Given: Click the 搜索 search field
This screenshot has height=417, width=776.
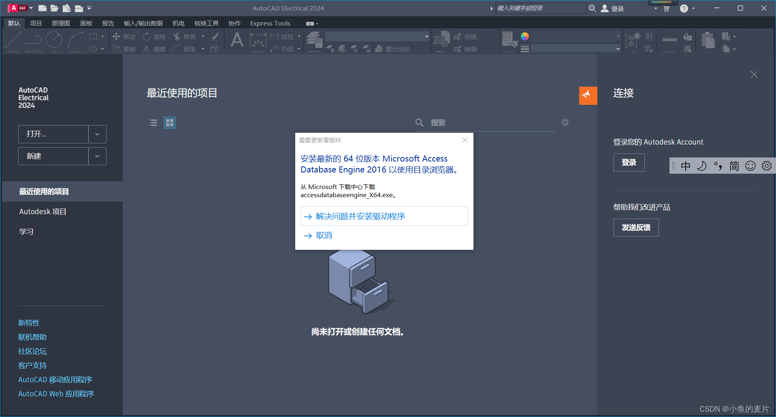Looking at the screenshot, I should pos(466,122).
